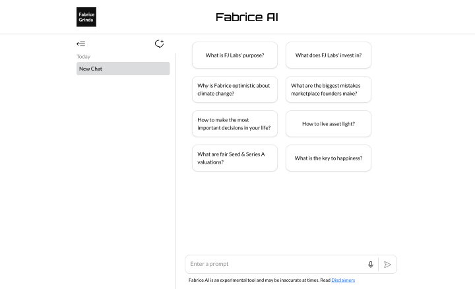This screenshot has height=289, width=475.
Task: Click the Fabrice Grinda logo
Action: click(86, 17)
